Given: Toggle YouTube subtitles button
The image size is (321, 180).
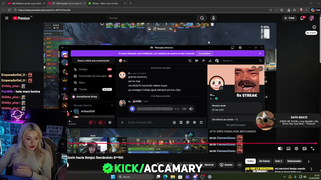Looking at the screenshot, I should 288,148.
